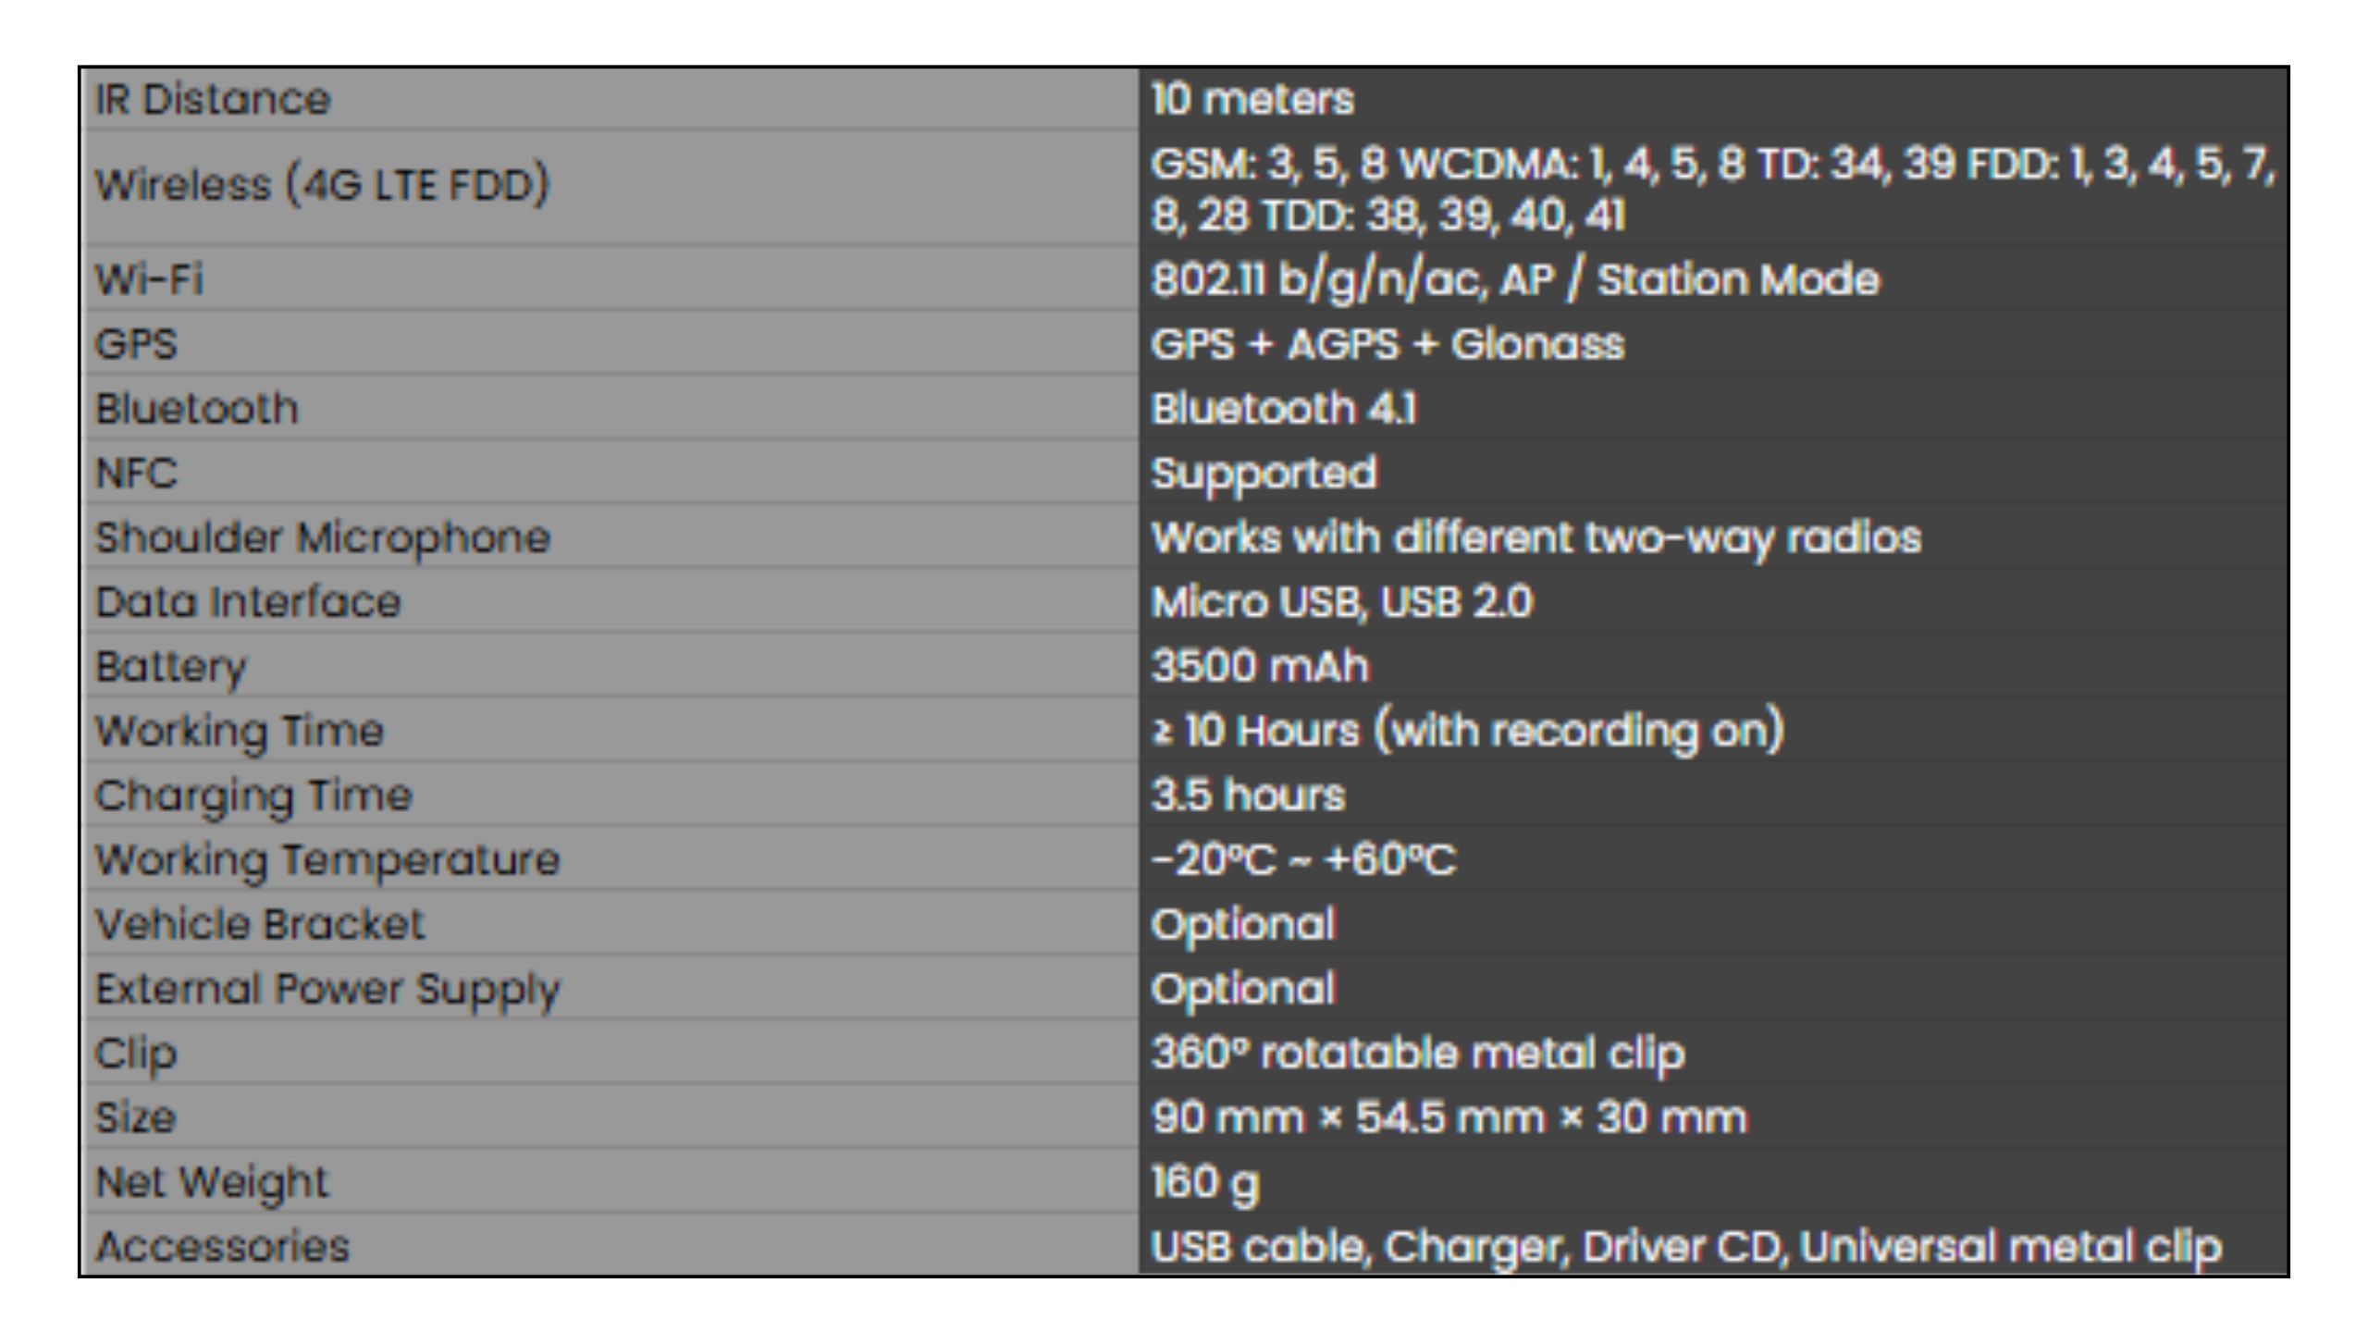Click the 360° rotatable metal clip value
This screenshot has width=2368, height=1332.
(1418, 1054)
